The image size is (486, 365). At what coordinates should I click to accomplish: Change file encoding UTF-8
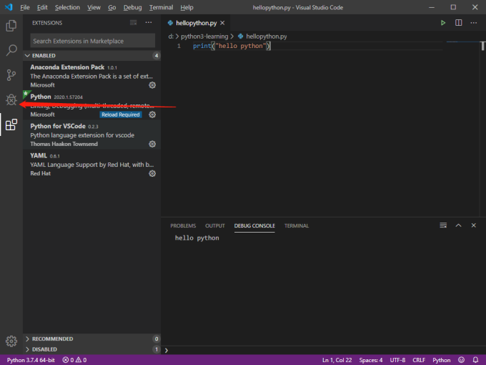pos(397,360)
